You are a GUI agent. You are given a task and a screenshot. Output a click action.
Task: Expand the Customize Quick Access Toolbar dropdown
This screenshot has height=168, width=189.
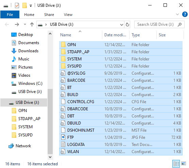click(x=31, y=6)
